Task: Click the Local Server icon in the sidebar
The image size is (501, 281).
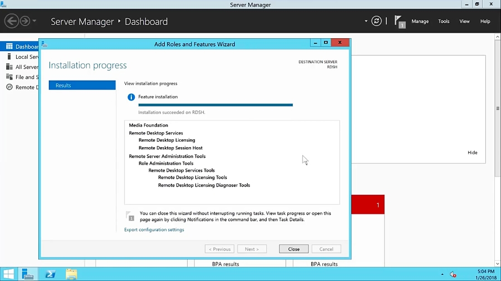Action: point(9,57)
